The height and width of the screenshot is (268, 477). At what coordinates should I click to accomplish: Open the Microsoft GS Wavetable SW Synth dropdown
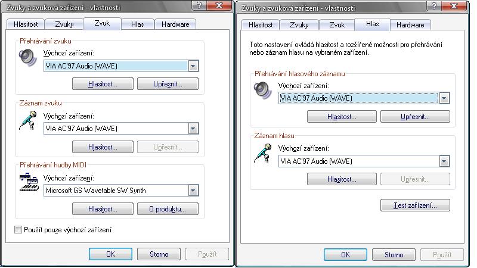(x=193, y=191)
